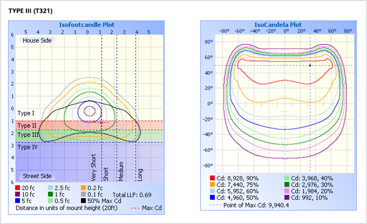Click the dark green 1 fc swatch
This screenshot has width=367, height=224.
50,194
